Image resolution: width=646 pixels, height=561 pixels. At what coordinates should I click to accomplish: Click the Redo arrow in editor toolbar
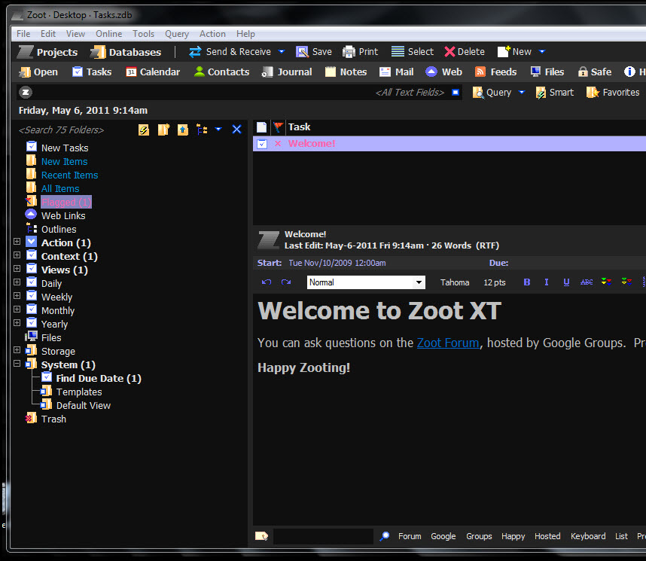(286, 282)
